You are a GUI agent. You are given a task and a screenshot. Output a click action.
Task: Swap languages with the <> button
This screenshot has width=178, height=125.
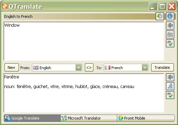click(x=89, y=67)
